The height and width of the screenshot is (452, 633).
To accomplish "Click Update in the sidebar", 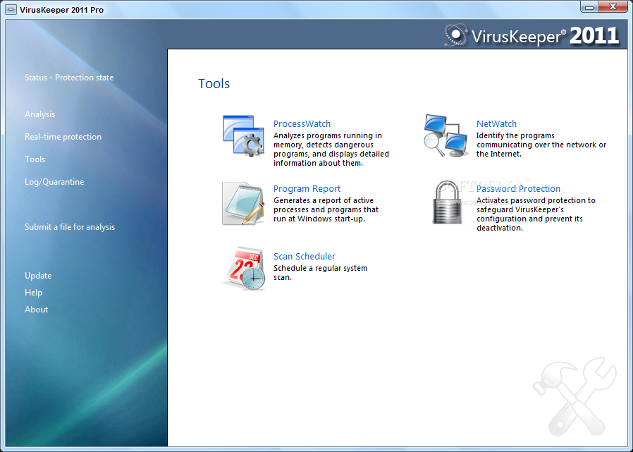I will pyautogui.click(x=38, y=276).
